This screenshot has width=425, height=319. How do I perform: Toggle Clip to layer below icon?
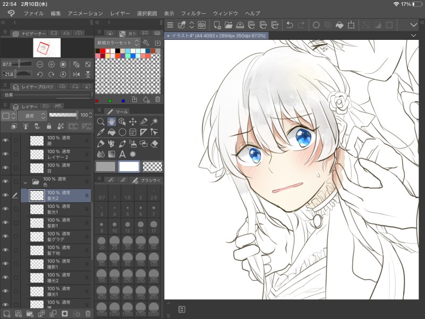click(14, 126)
